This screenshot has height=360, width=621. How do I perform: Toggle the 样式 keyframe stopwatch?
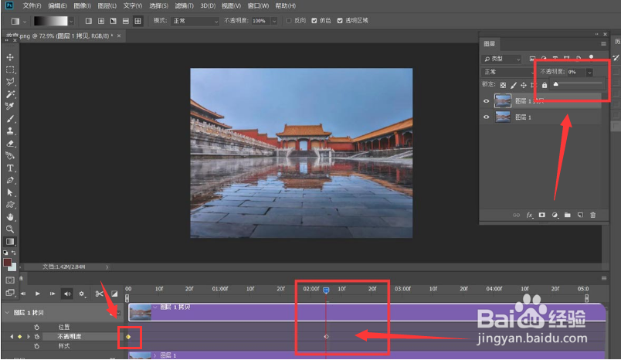[x=37, y=346]
